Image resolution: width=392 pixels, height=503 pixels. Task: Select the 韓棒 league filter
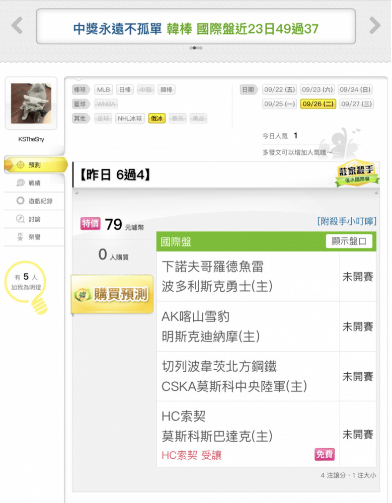click(166, 90)
